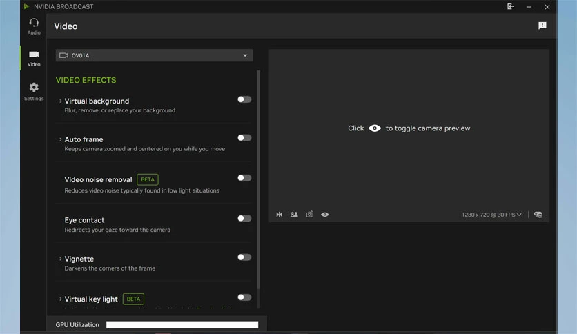Viewport: 577px width, 334px height.
Task: Click the Vignette label
Action: point(79,259)
